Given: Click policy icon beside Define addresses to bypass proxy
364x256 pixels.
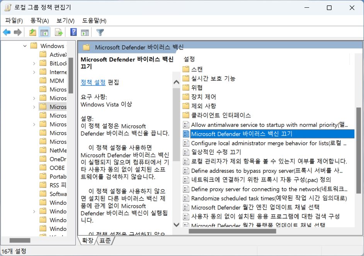Looking at the screenshot, I should click(186, 171).
